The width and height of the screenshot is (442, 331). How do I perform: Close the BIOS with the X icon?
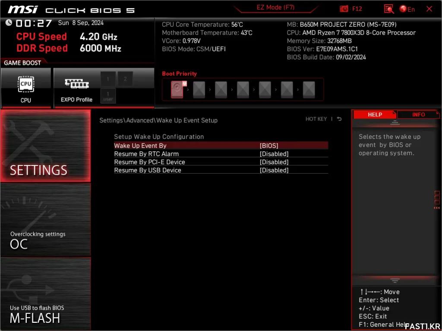(429, 9)
